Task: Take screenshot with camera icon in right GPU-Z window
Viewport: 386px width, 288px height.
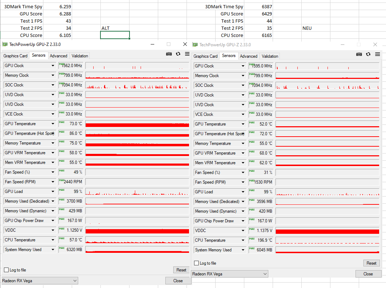Action: (x=359, y=54)
